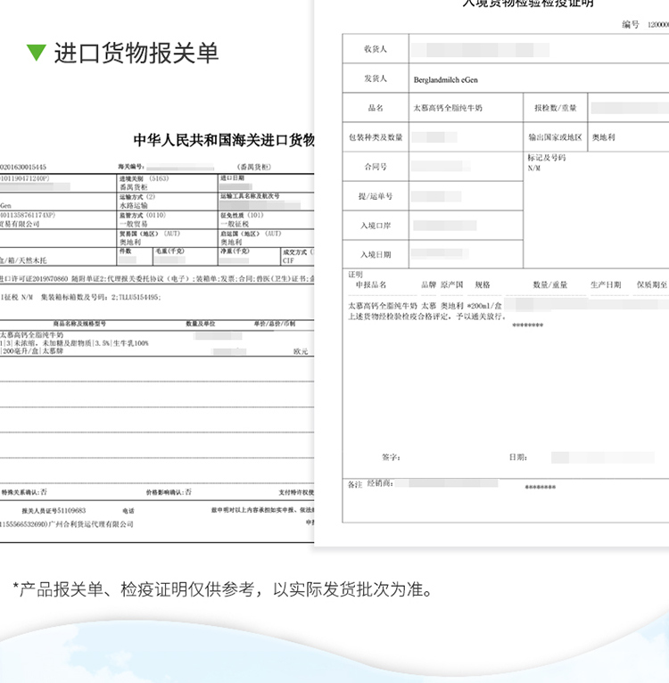Screen dimensions: 669x683
Task: Click the 报检数/重量 label
Action: tap(555, 108)
